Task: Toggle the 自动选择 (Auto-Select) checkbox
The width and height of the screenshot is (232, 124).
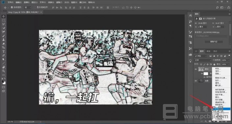Action: 12,7
